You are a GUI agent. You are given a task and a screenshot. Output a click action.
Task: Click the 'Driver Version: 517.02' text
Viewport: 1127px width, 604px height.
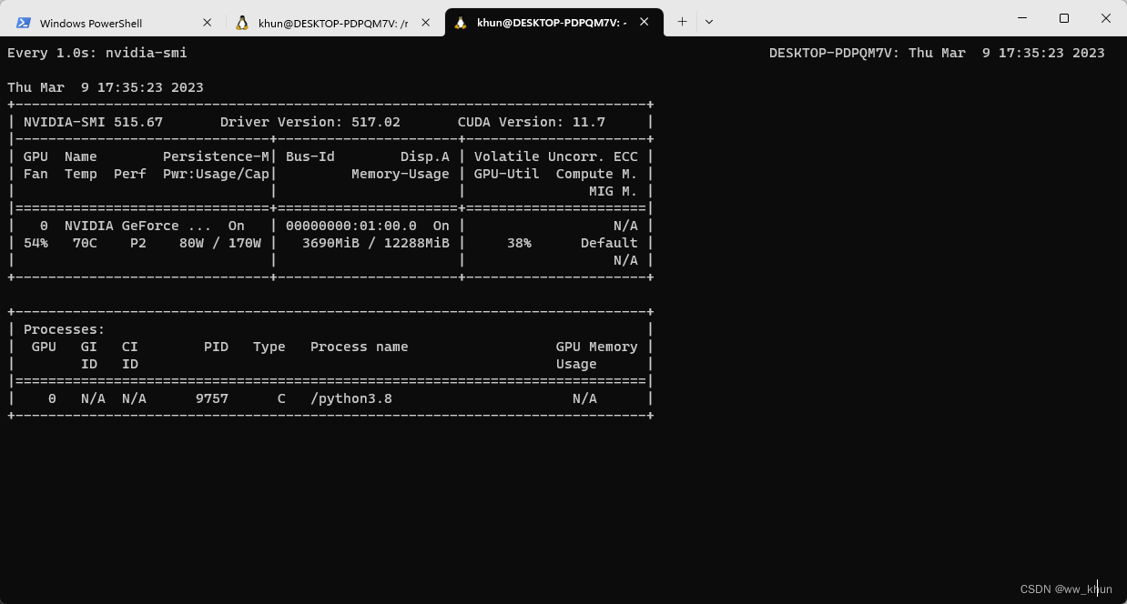click(310, 122)
